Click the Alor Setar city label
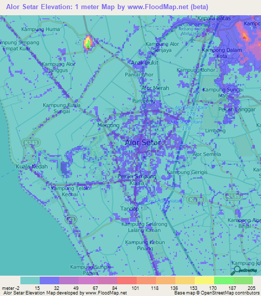 143,142
